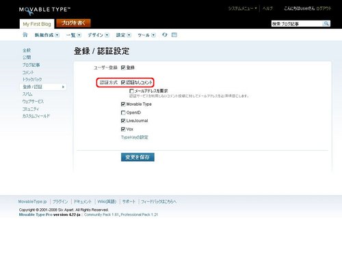Screen dimensions: 342x269
Task: Open the 一覧 dropdown menu
Action: [x=74, y=35]
